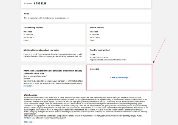
Task: Open the Add your message link
Action: pyautogui.click(x=120, y=77)
